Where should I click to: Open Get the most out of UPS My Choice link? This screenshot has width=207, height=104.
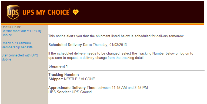(21, 33)
